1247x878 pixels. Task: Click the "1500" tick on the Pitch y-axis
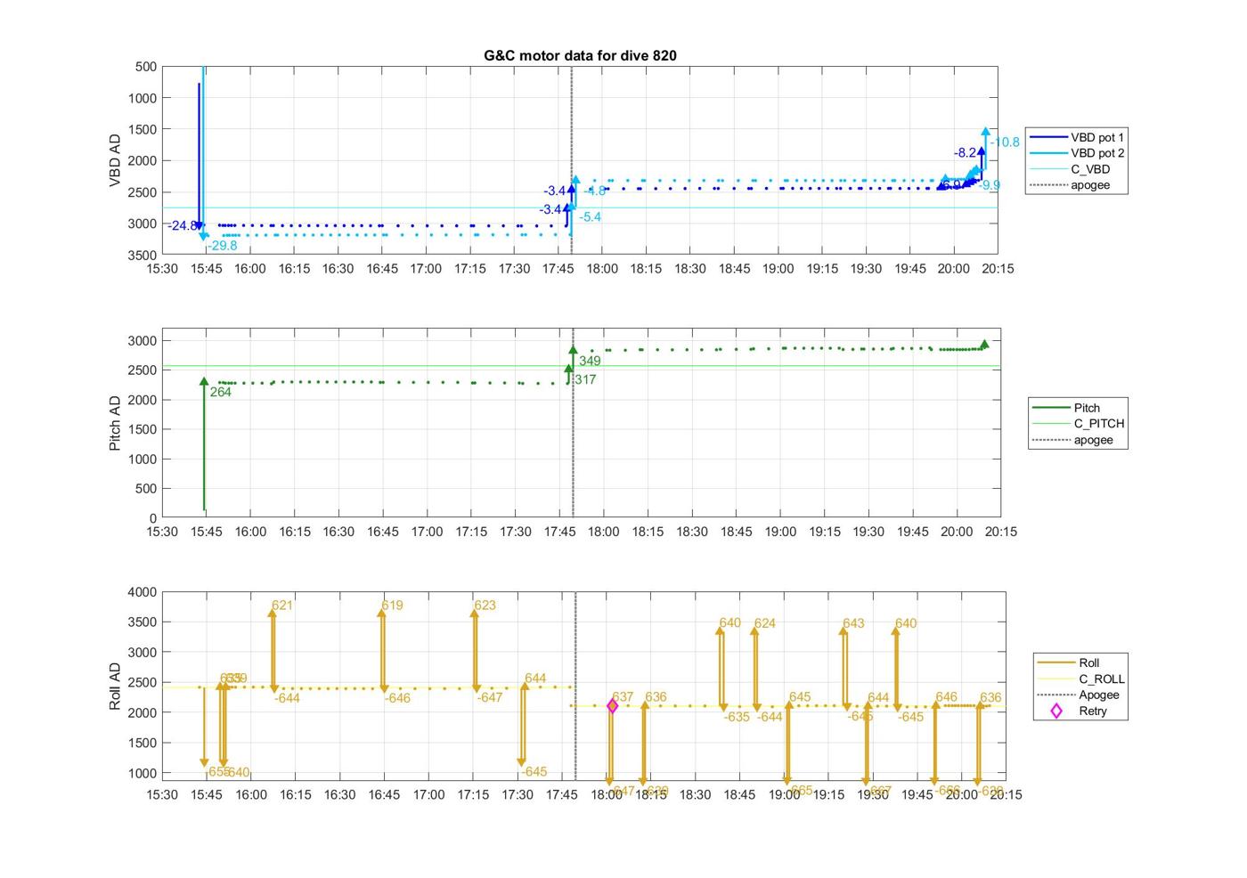click(x=143, y=429)
